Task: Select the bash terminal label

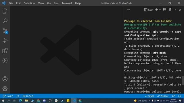Action: [149, 10]
